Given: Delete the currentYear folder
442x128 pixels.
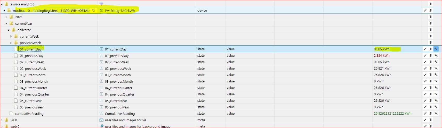Looking at the screenshot, I should point(430,23).
